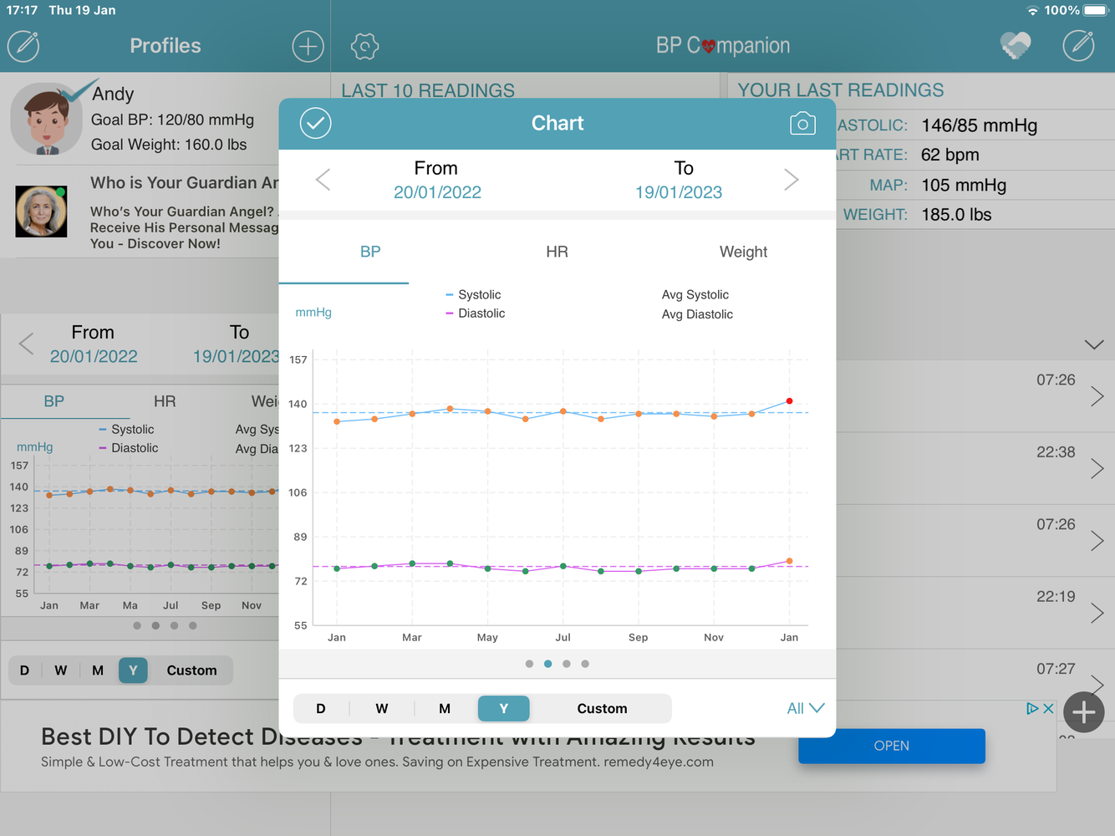Select W range in background panel
The width and height of the screenshot is (1115, 836).
[x=61, y=670]
